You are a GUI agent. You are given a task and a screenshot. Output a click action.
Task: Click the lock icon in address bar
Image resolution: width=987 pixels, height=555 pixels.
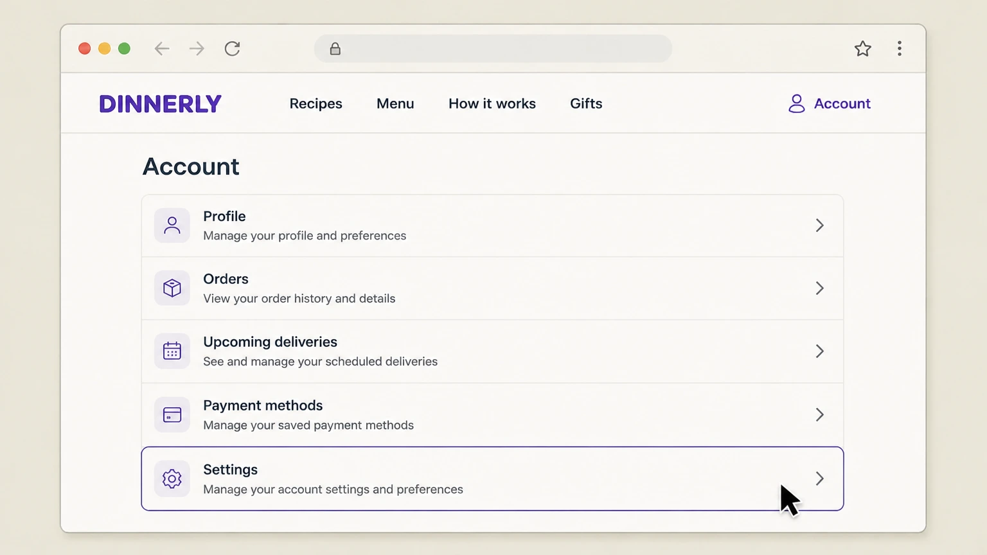[x=335, y=49]
